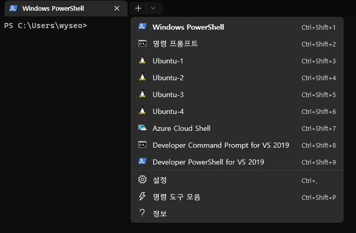The image size is (356, 233).
Task: Click the Ctrl+Shift+7 shortcut label
Action: (319, 129)
